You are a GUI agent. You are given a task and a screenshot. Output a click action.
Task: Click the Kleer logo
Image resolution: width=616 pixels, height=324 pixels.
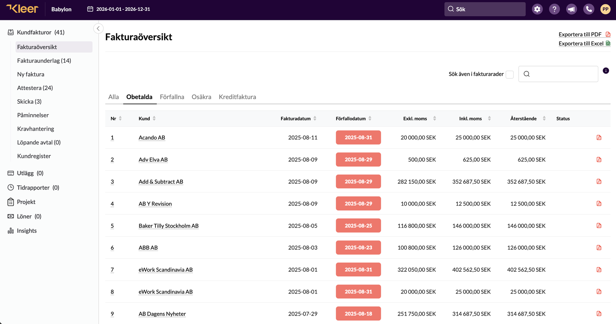22,9
